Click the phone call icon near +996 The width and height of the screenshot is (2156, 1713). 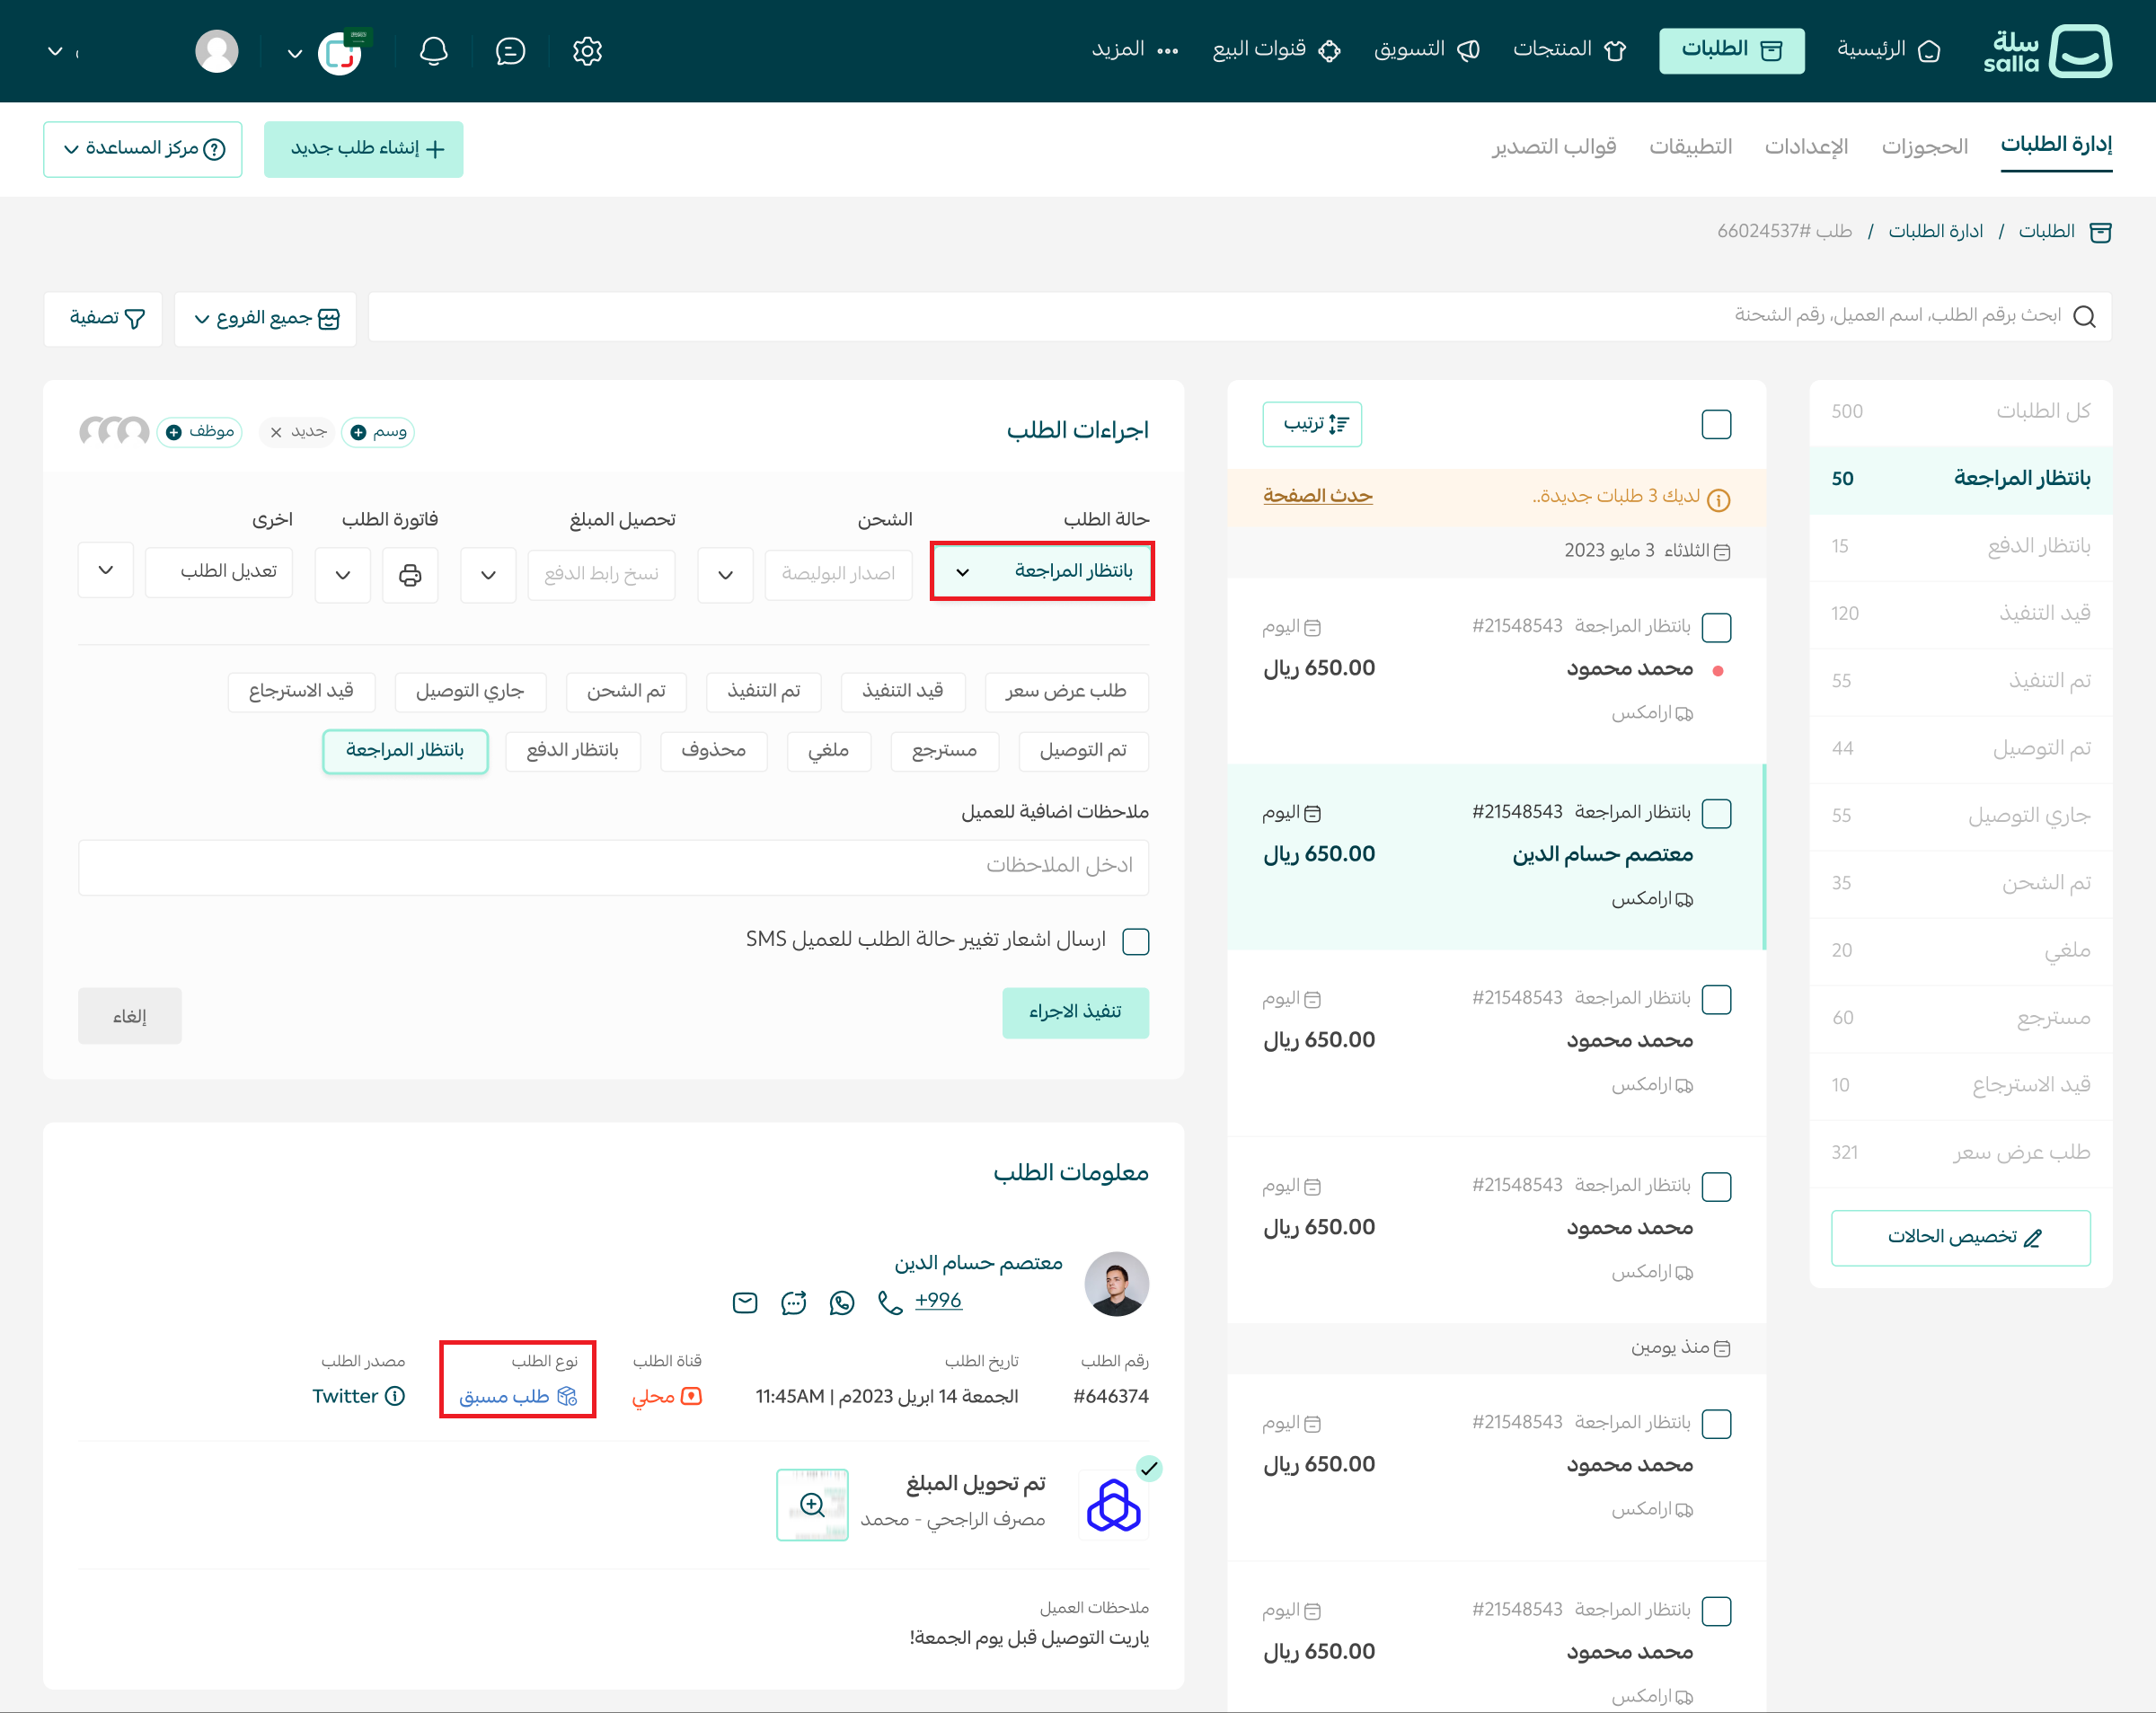(890, 1302)
